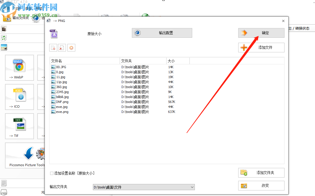
Task: Select file ewe.jpg in the list
Action: click(62, 107)
